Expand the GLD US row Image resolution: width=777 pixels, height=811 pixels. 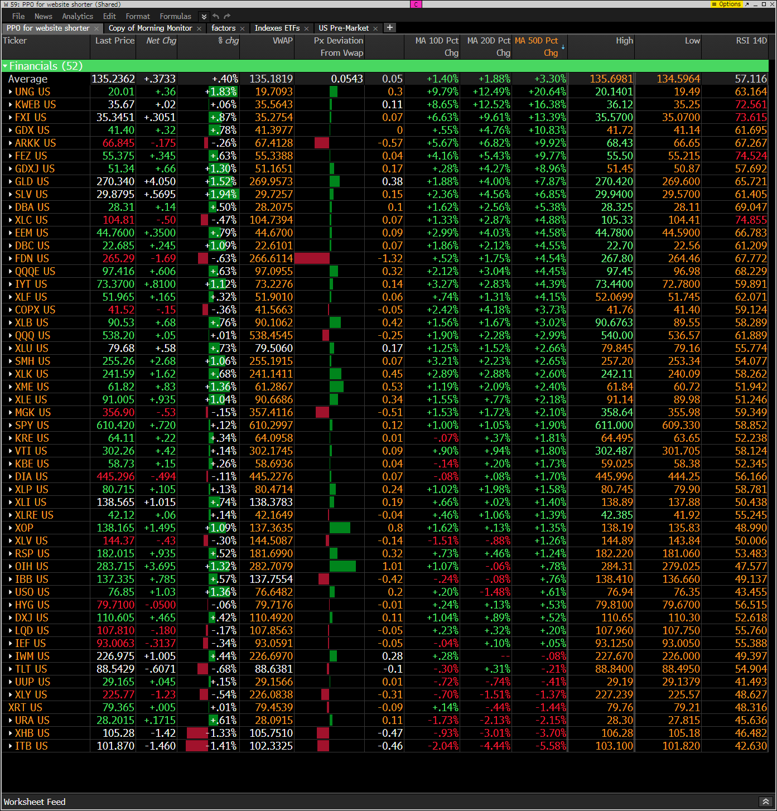pyautogui.click(x=11, y=181)
